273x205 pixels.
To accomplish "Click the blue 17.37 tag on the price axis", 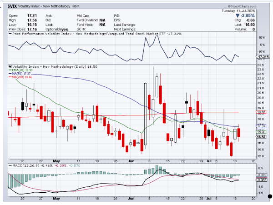I will [x=261, y=126].
